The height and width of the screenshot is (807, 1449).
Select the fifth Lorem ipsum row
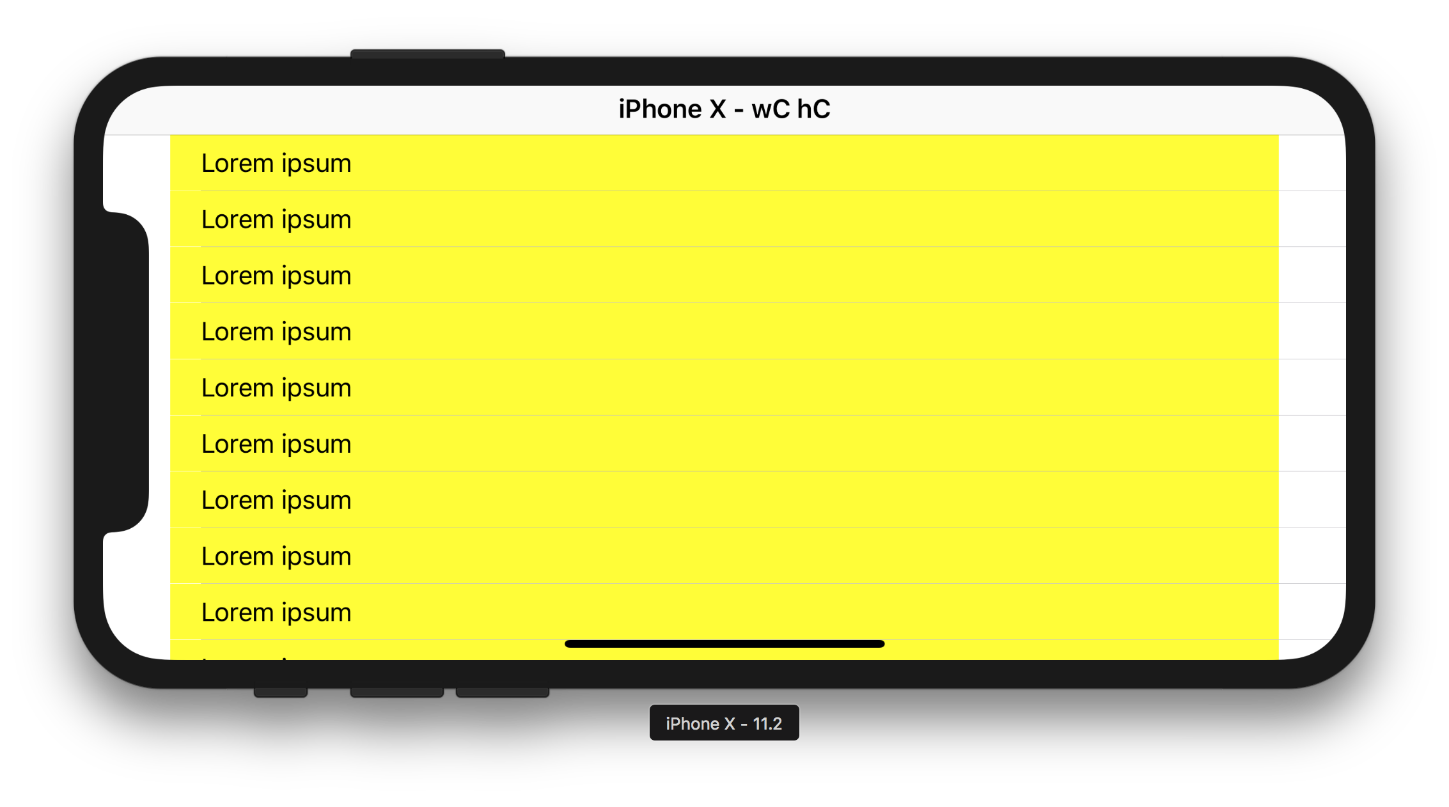pyautogui.click(x=724, y=388)
